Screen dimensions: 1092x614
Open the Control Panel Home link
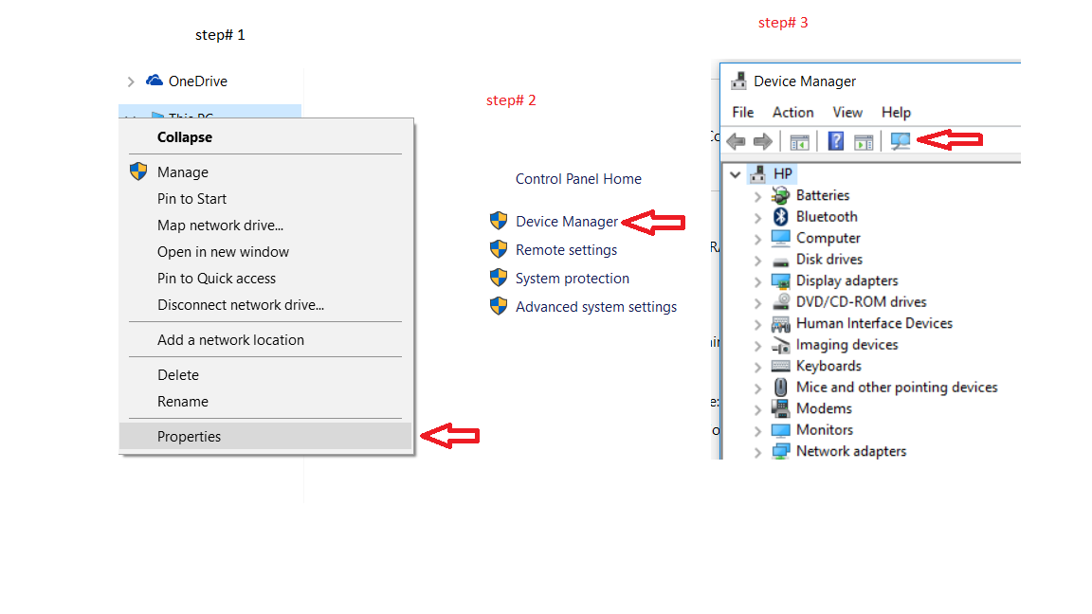(x=578, y=179)
